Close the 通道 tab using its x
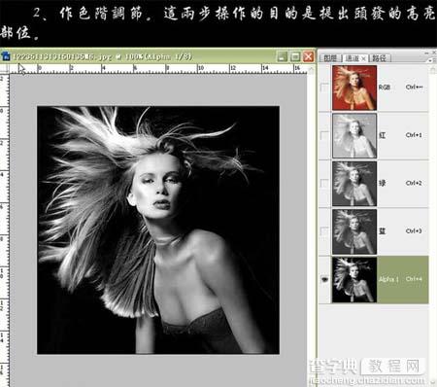437x387 pixels. [x=363, y=58]
